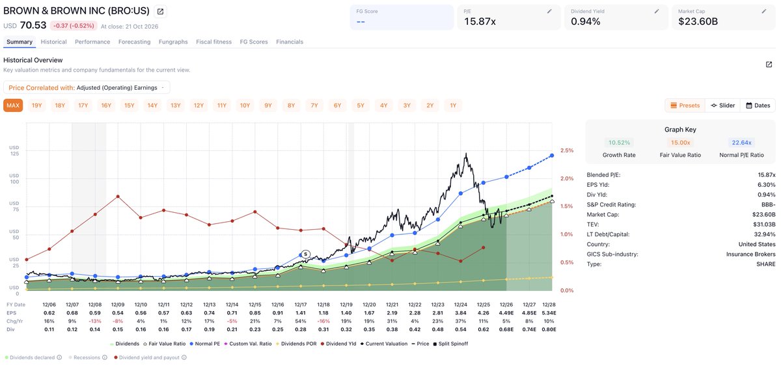Choose the 7Y time range

coord(314,105)
